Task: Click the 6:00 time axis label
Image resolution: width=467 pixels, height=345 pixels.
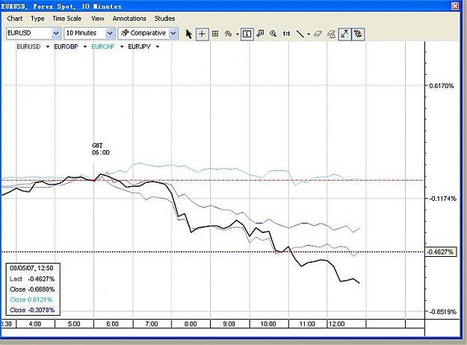Action: (113, 324)
